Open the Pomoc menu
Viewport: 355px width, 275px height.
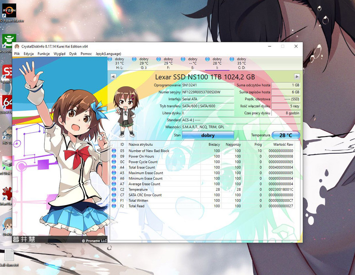[86, 54]
